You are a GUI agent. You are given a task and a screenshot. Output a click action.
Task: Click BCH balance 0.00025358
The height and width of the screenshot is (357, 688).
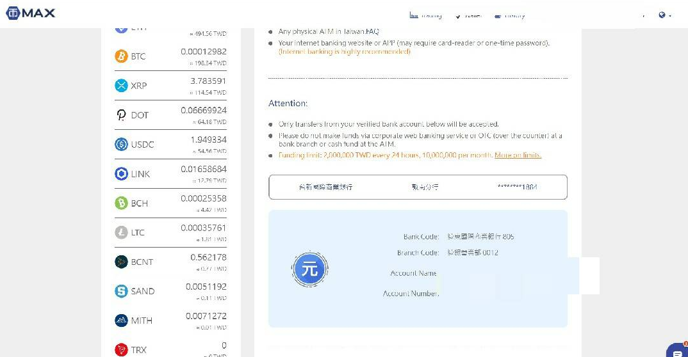[204, 198]
